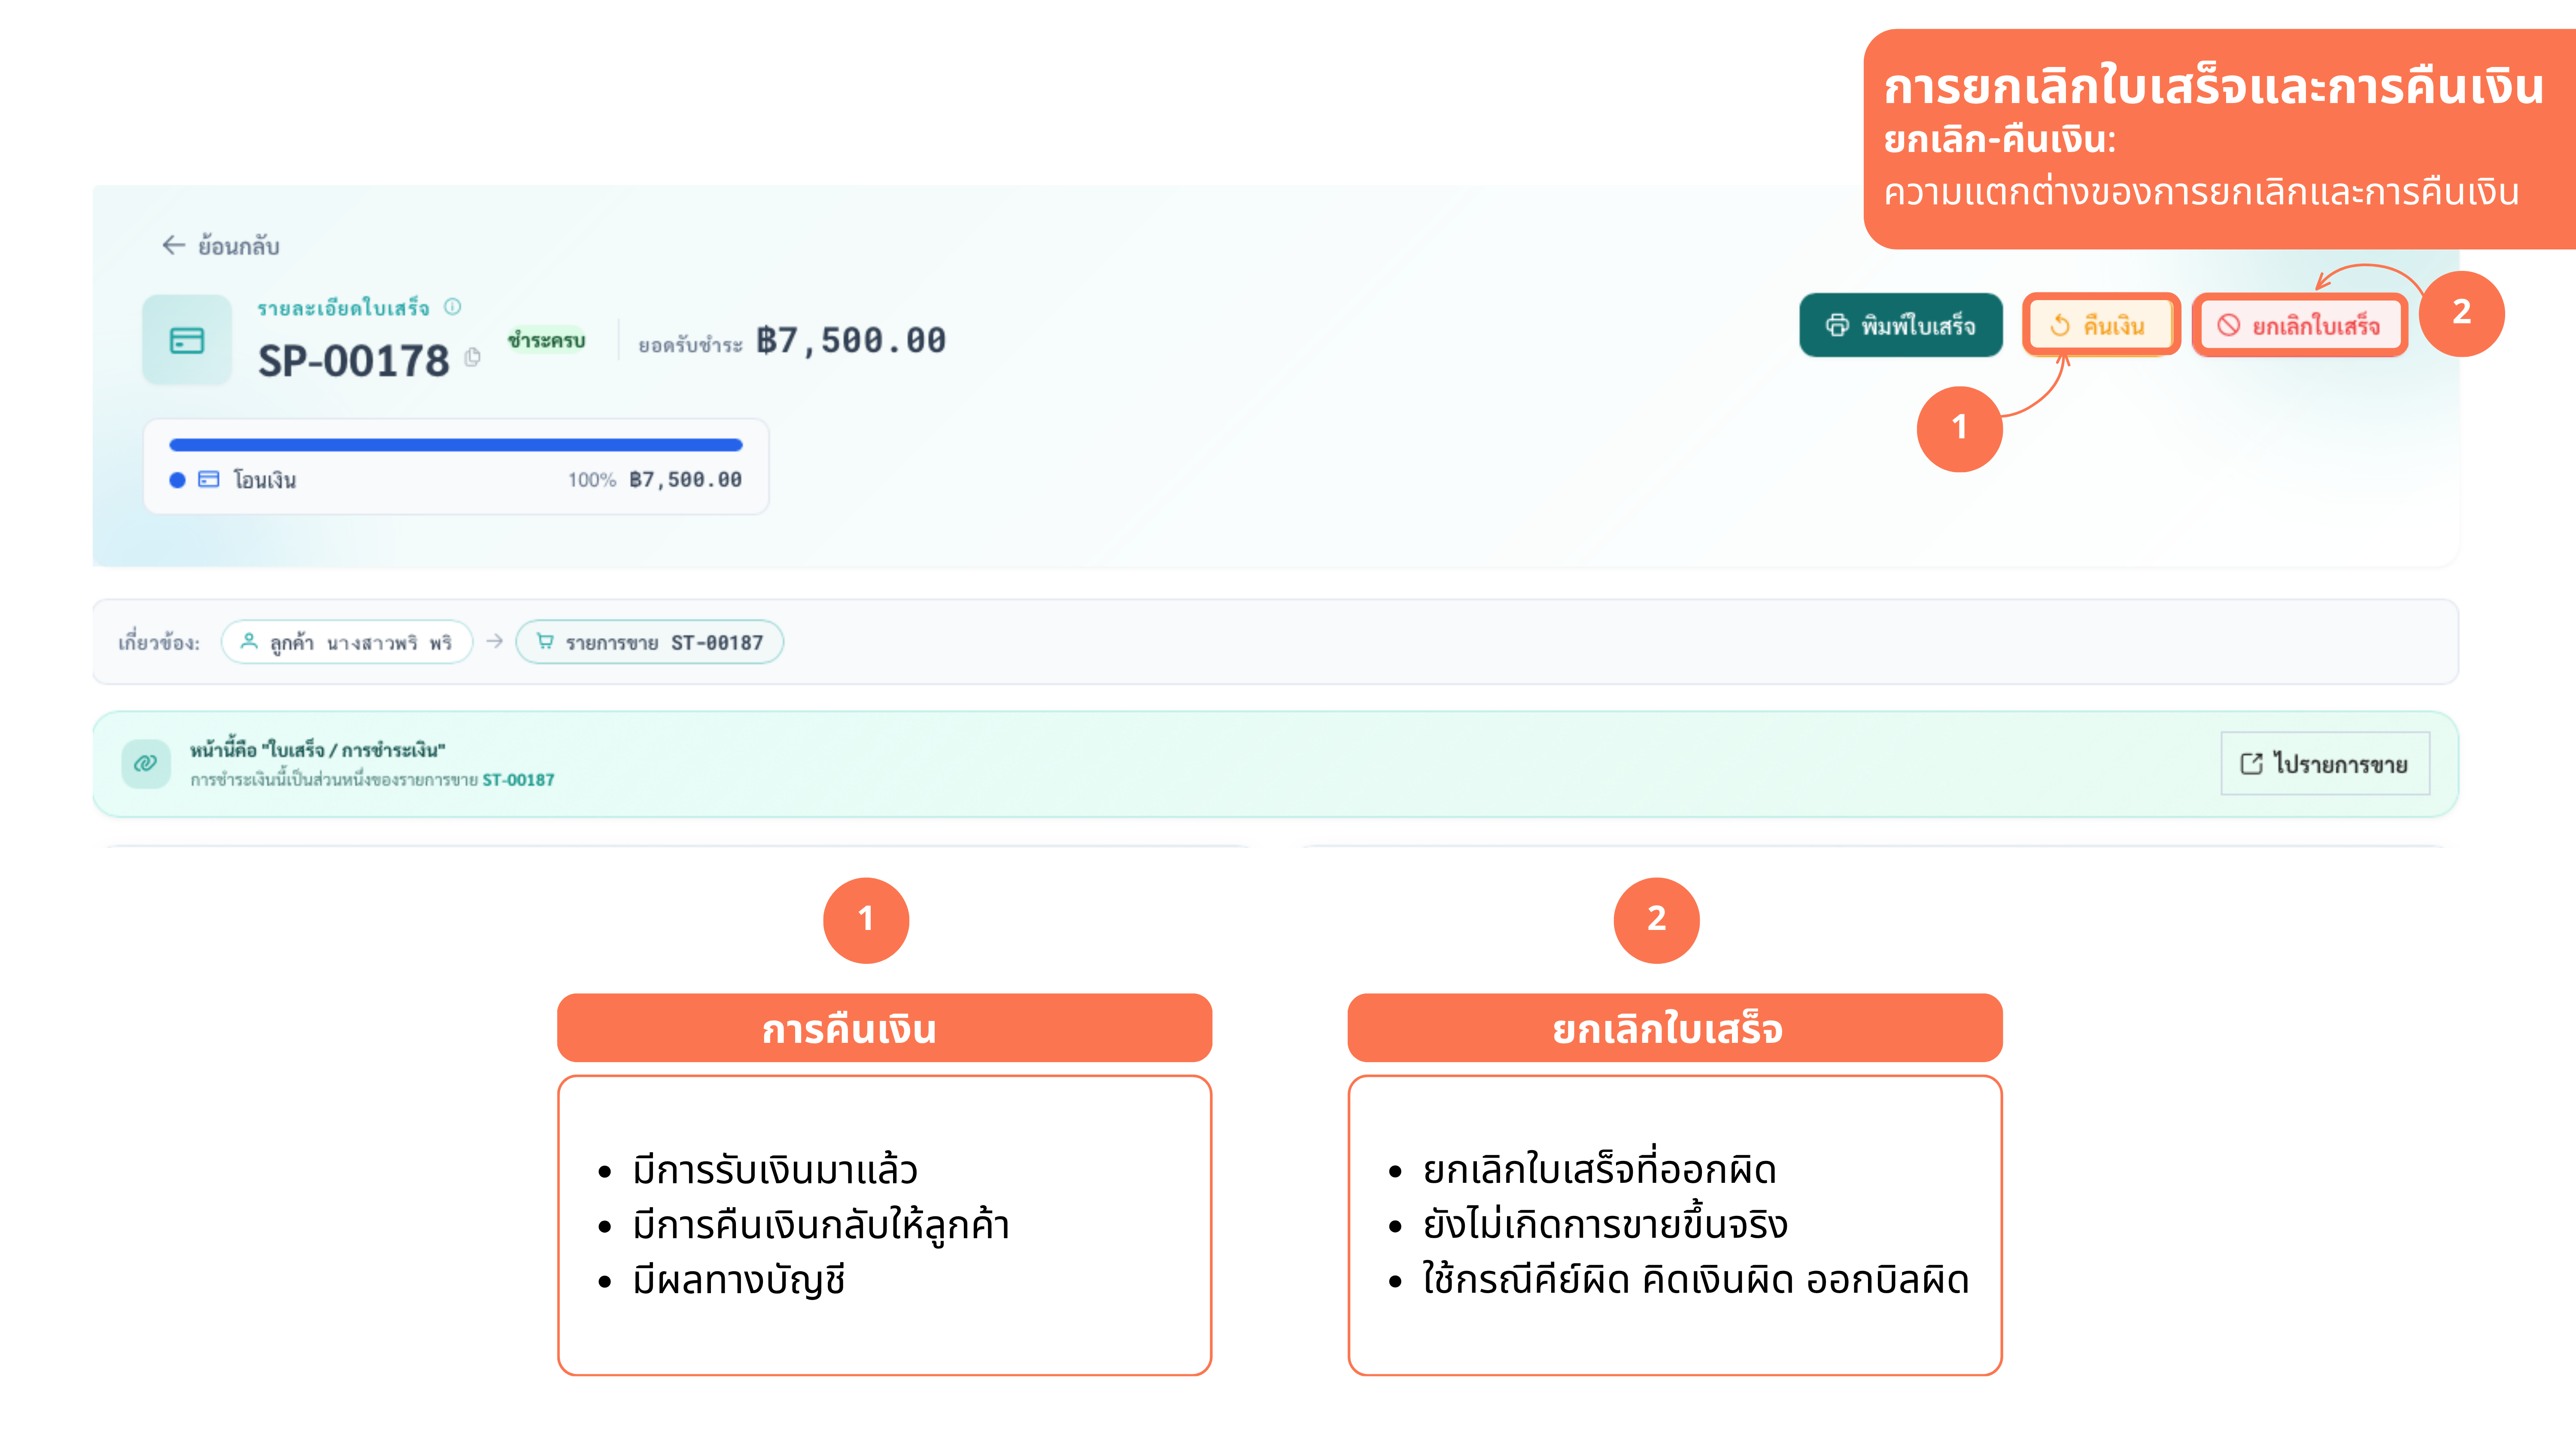The image size is (2576, 1449).
Task: Click the blue payment progress bar
Action: pyautogui.click(x=456, y=445)
